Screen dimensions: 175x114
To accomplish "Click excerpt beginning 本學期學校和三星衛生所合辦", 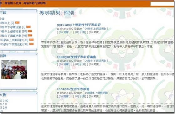I will [107, 44].
